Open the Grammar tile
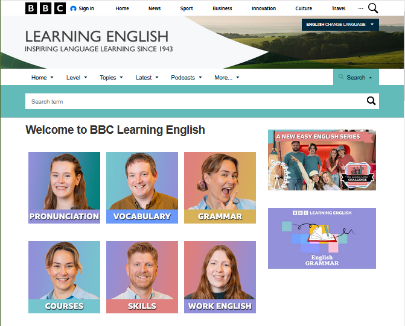 click(x=220, y=187)
